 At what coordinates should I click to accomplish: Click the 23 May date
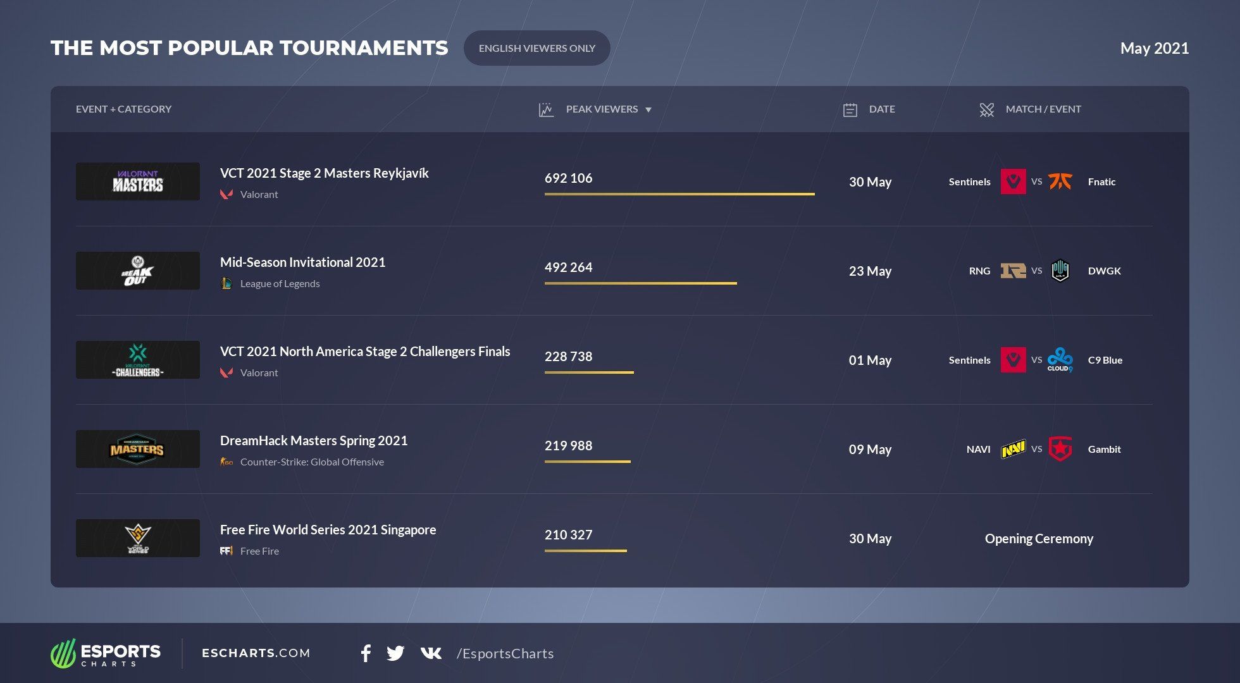[x=870, y=271]
